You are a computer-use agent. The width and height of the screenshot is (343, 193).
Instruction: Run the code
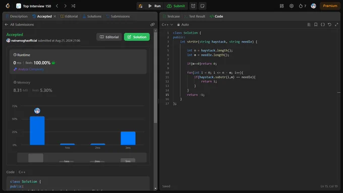click(x=154, y=6)
